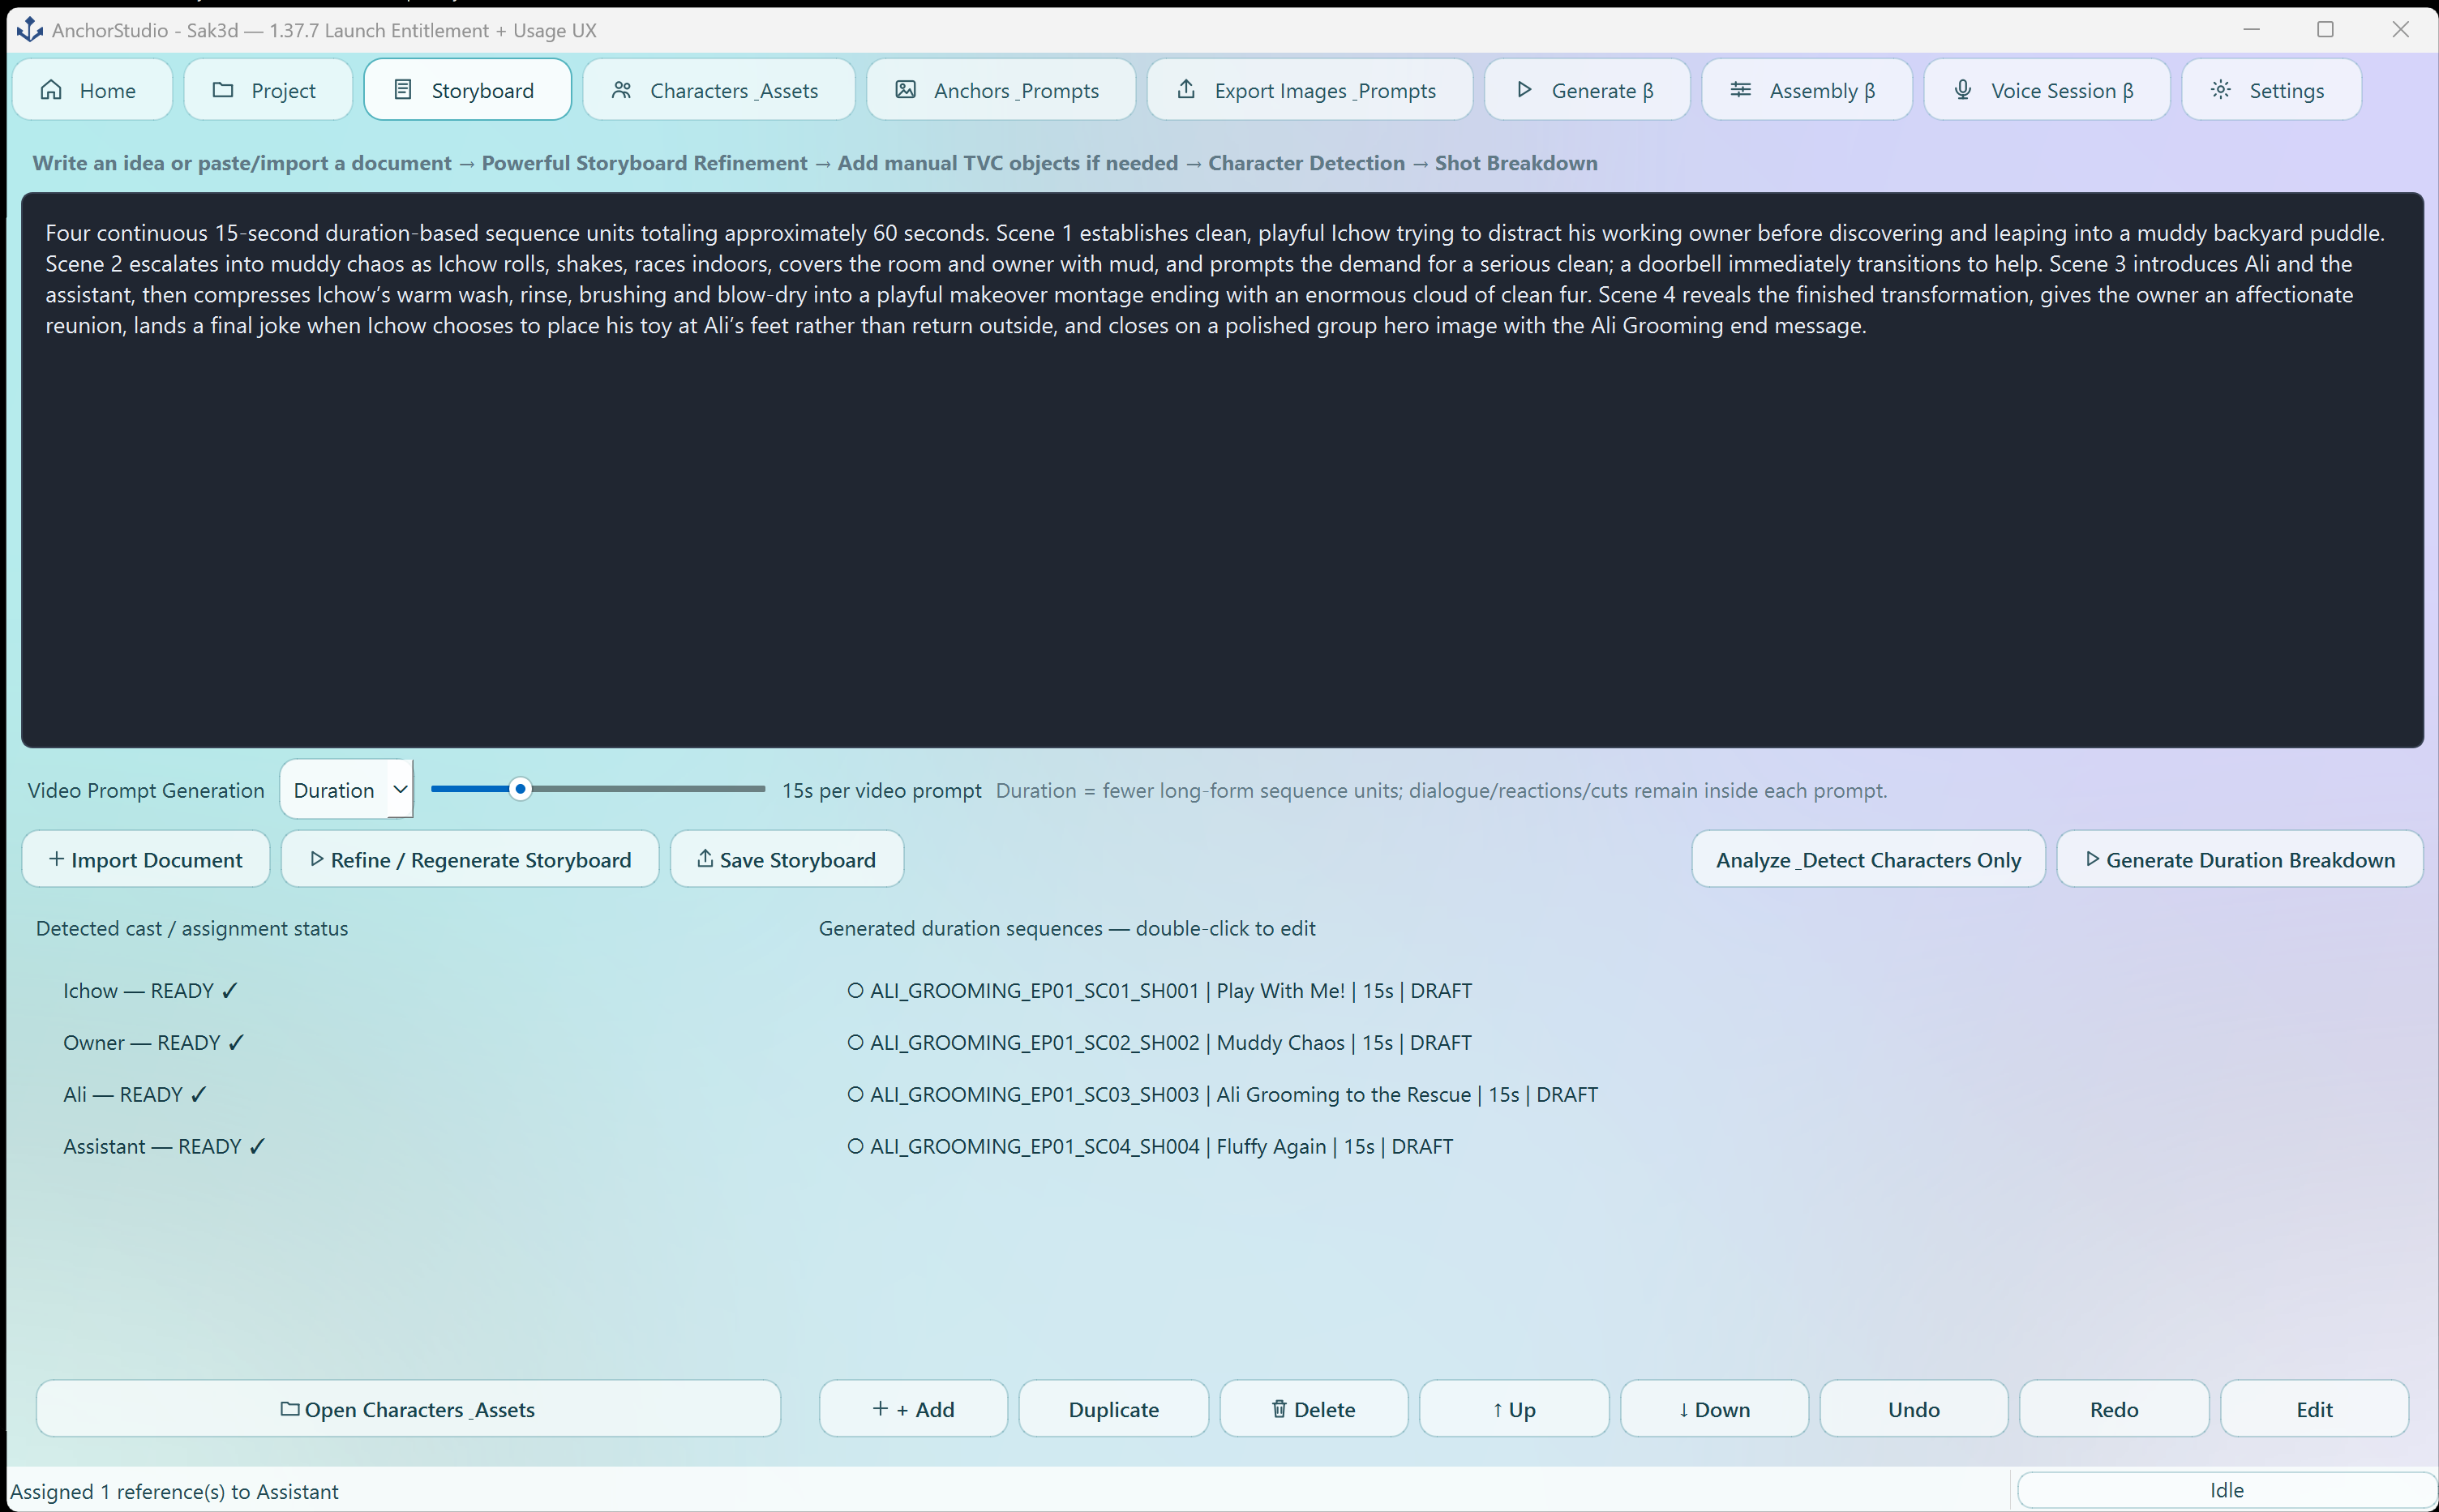Select the Ichow READY cast entry
2439x1512 pixels.
pos(151,990)
